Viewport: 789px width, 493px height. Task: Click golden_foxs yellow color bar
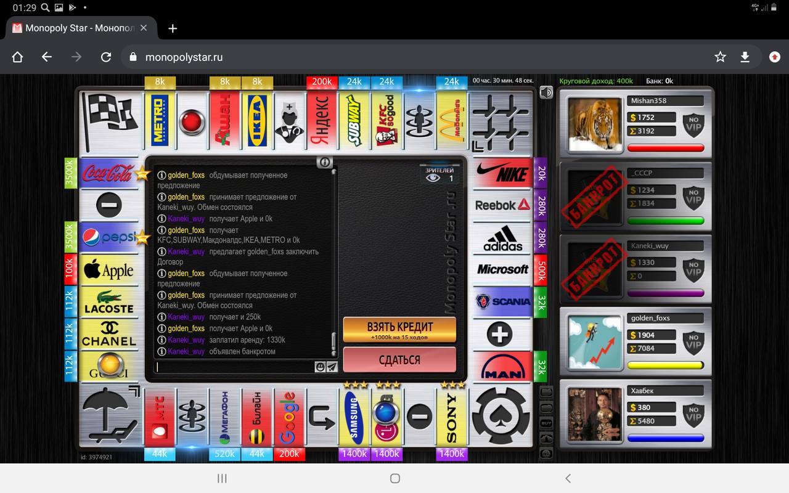click(666, 365)
